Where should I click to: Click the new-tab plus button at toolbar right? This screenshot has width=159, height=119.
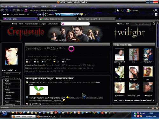pyautogui.click(x=156, y=14)
